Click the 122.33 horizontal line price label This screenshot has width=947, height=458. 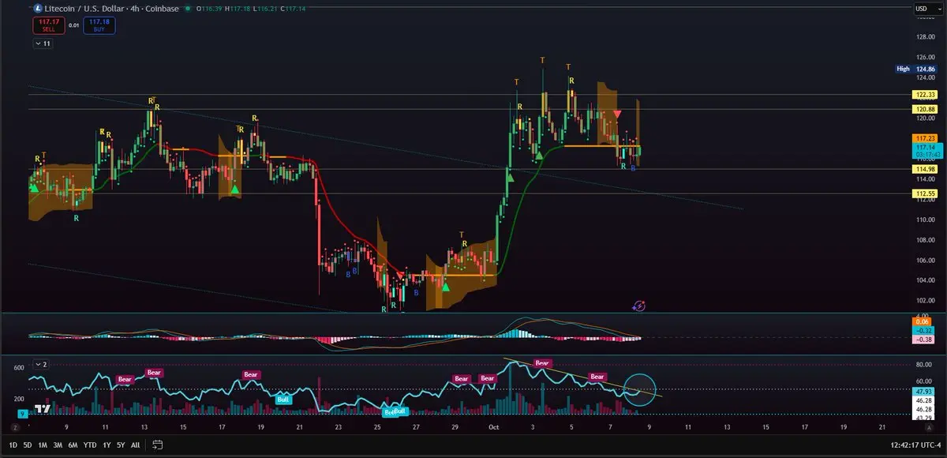[x=925, y=95]
